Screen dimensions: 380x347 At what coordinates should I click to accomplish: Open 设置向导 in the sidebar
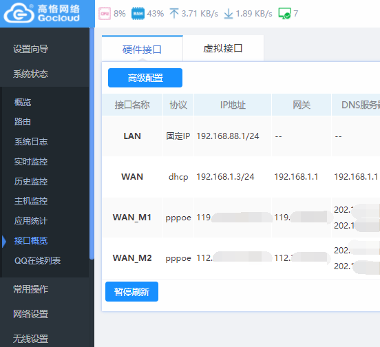[31, 49]
